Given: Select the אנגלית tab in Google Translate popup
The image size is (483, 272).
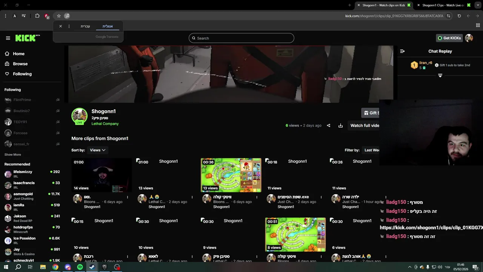Looking at the screenshot, I should coord(108,26).
